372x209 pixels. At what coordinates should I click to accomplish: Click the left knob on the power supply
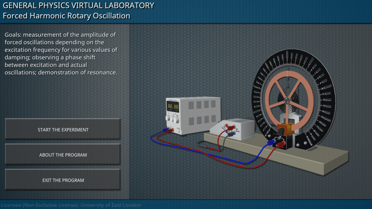(x=169, y=118)
